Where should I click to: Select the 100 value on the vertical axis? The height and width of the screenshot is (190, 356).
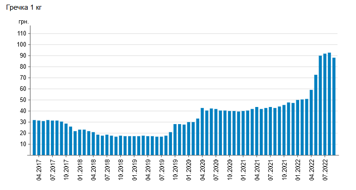pyautogui.click(x=22, y=45)
